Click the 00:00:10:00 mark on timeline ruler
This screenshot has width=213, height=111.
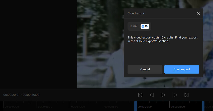coord(78,107)
